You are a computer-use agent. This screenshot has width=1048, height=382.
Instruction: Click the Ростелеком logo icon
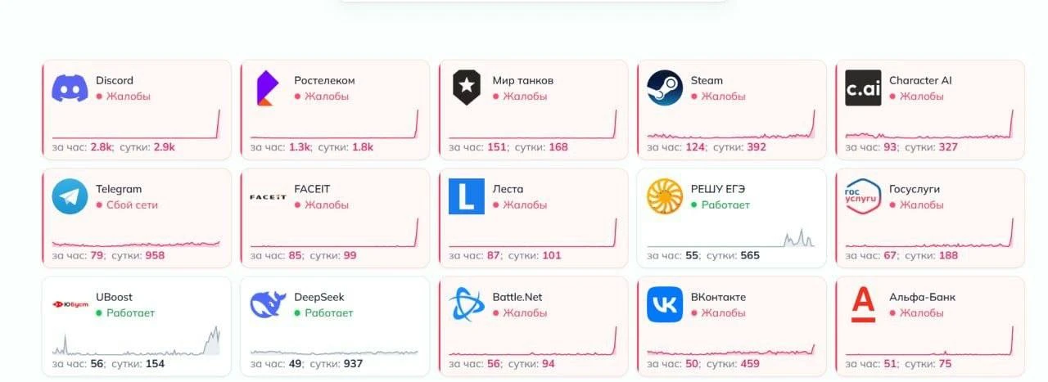coord(268,88)
